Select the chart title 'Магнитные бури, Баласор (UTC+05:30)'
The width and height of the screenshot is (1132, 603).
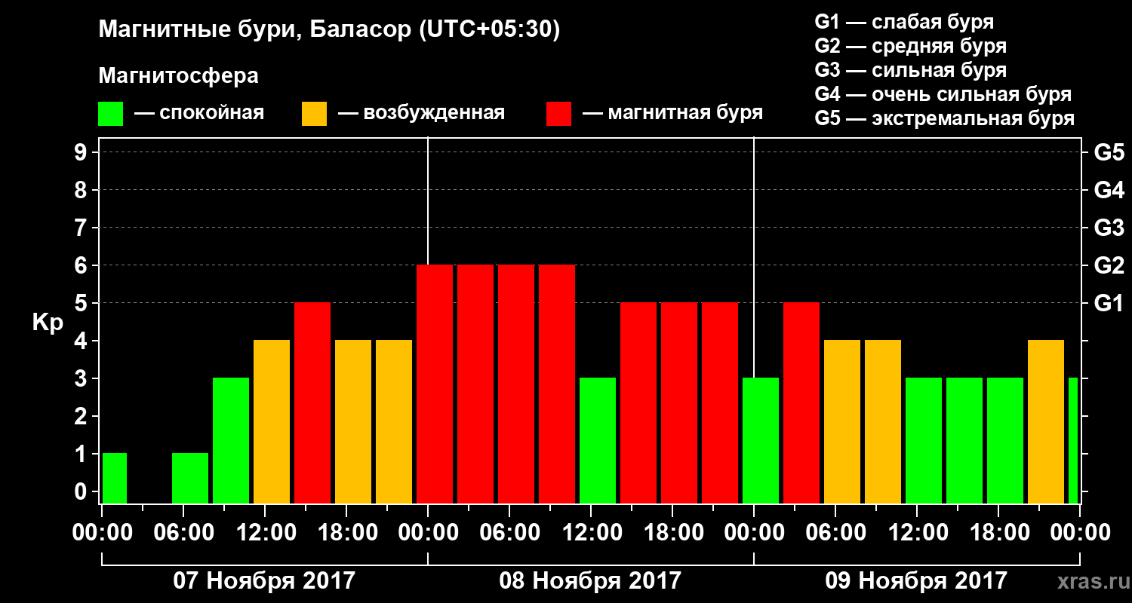point(329,30)
